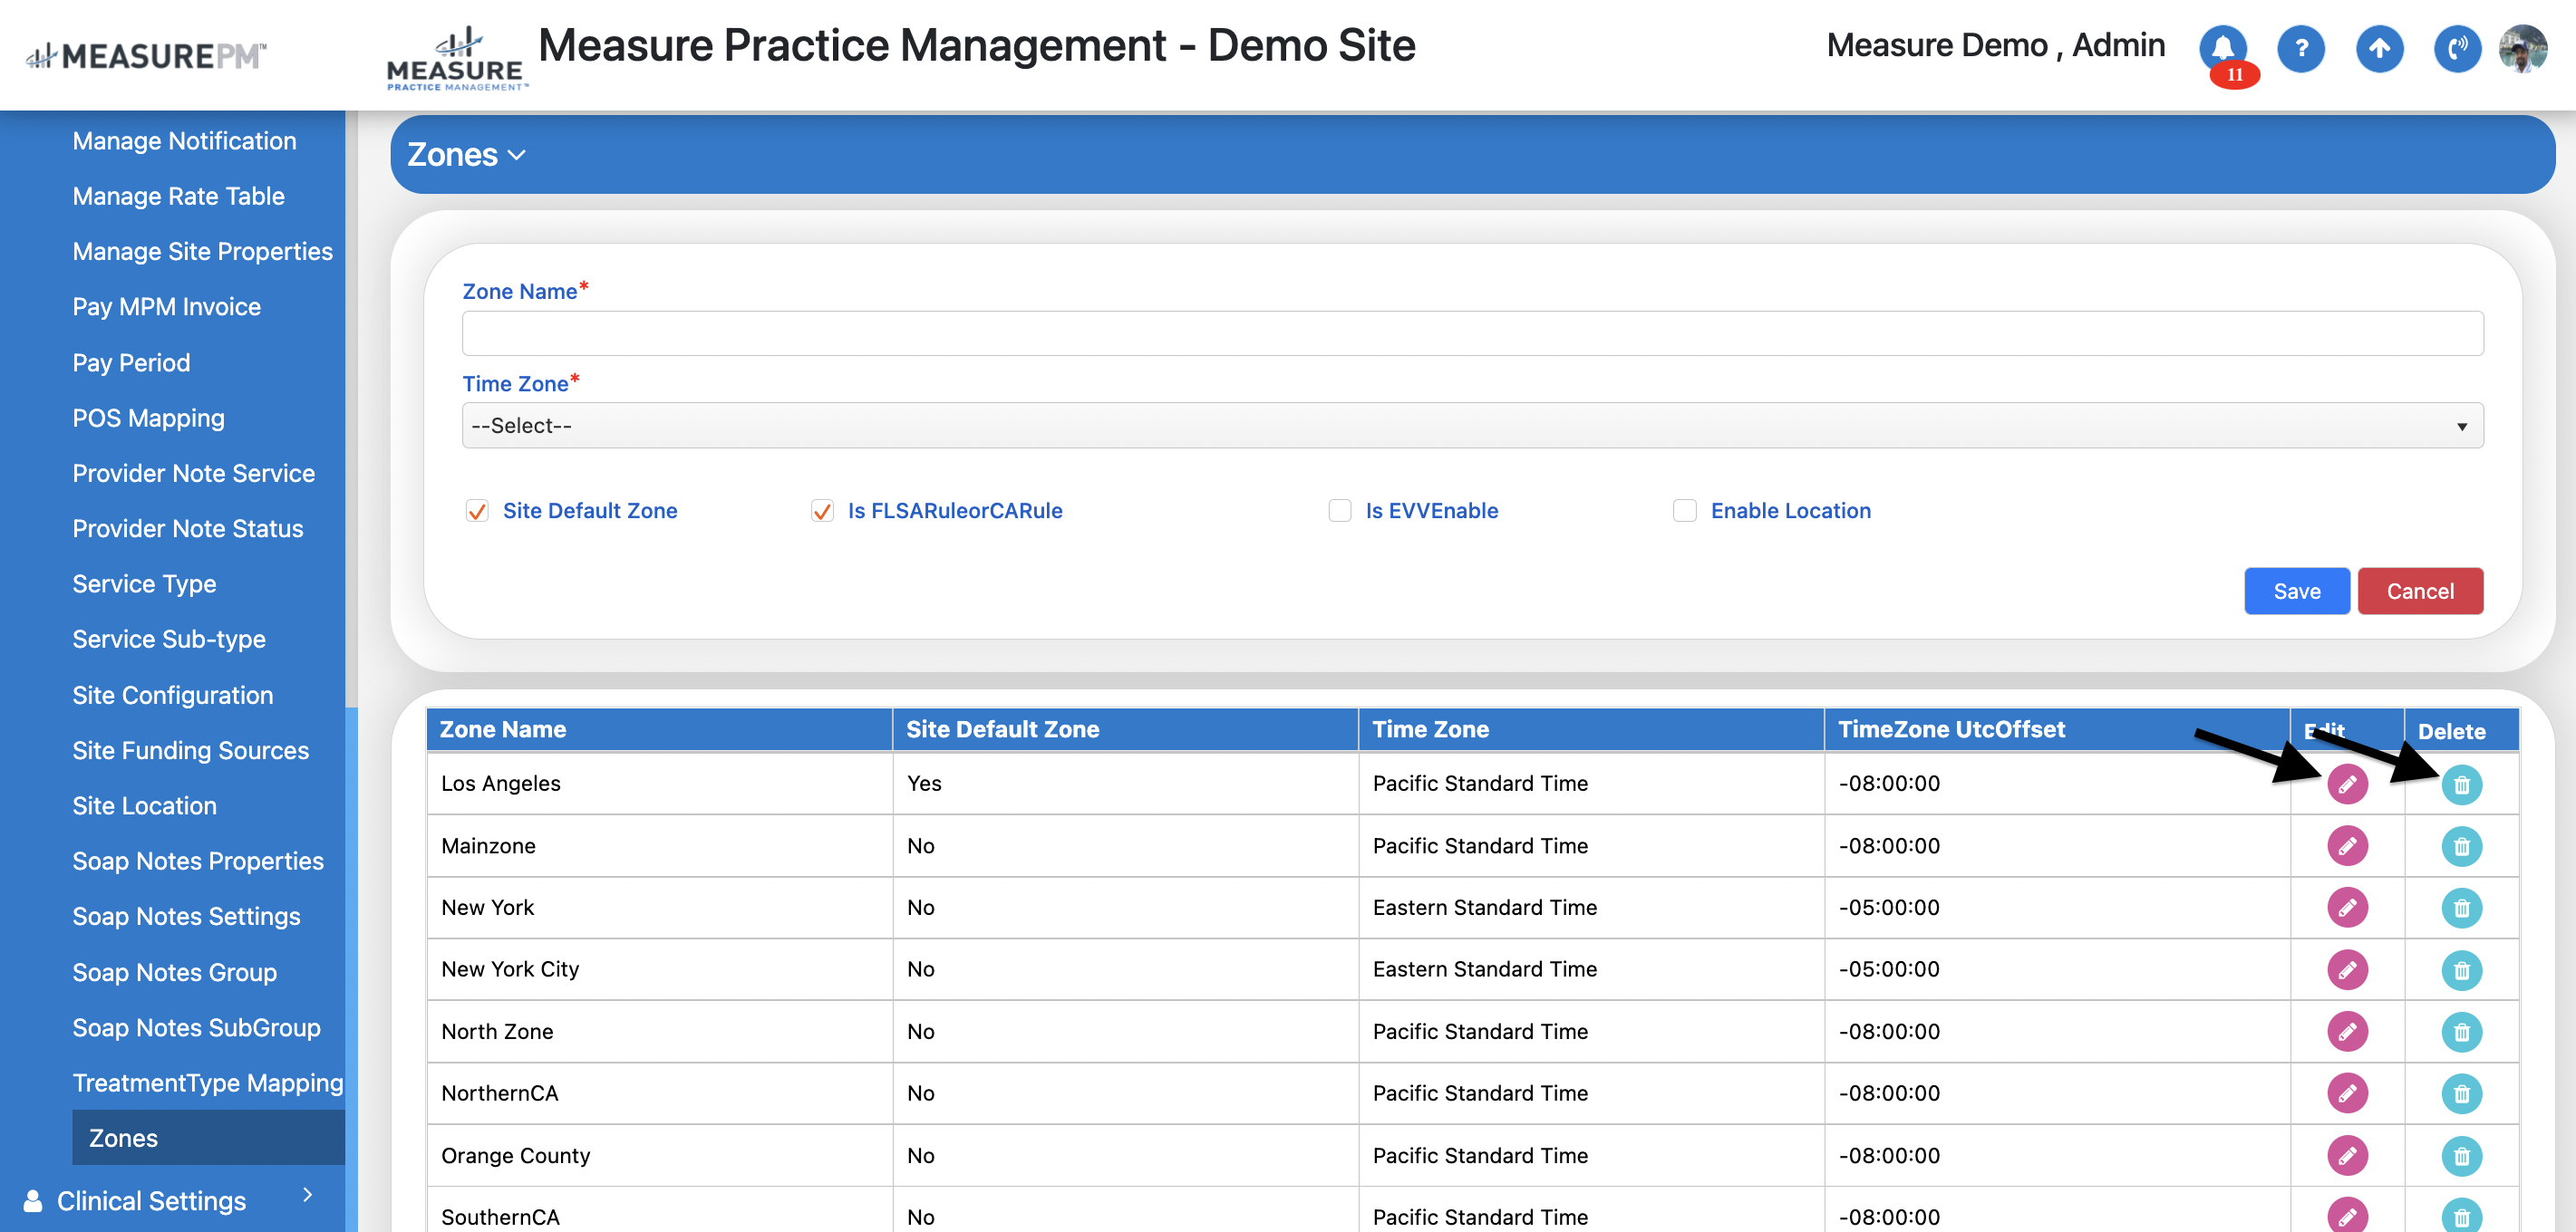This screenshot has width=2576, height=1232.
Task: Click the phone call icon in header
Action: coord(2457,48)
